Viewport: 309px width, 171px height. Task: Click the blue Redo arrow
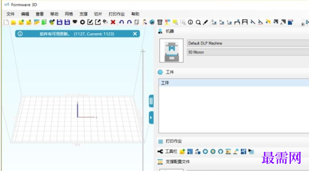tap(129, 22)
